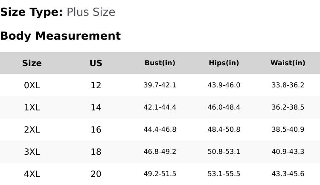Select the 0XL size cell
The height and width of the screenshot is (185, 320).
pyautogui.click(x=32, y=85)
